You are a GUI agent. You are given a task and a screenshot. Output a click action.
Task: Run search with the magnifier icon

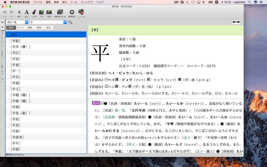point(71,22)
